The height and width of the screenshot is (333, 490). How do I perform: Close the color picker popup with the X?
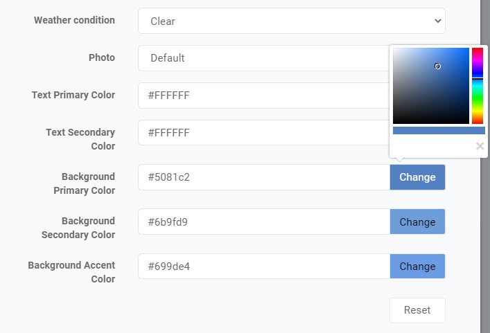[480, 146]
